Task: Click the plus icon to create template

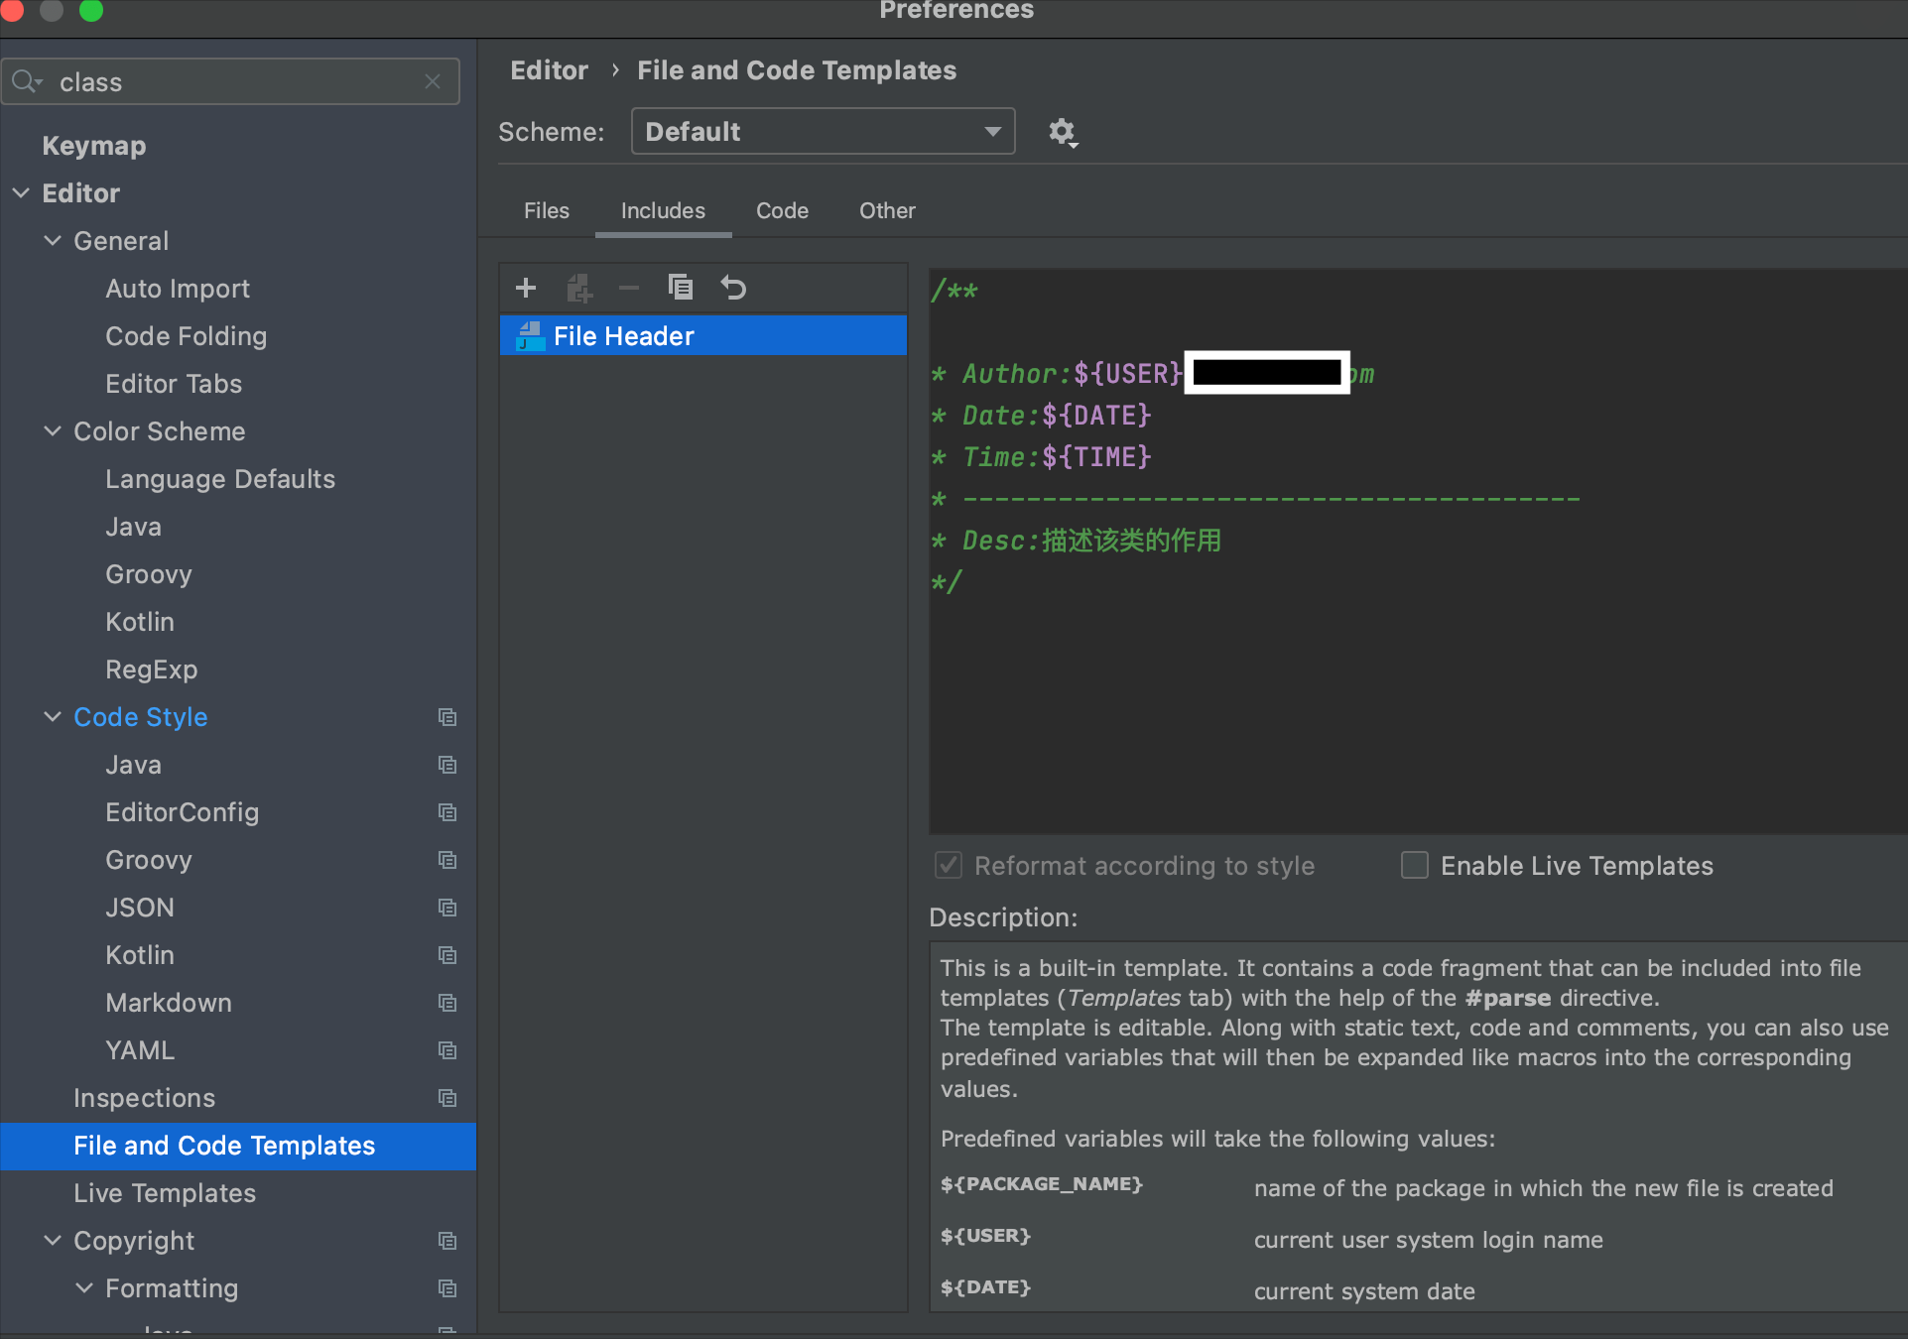Action: (526, 288)
